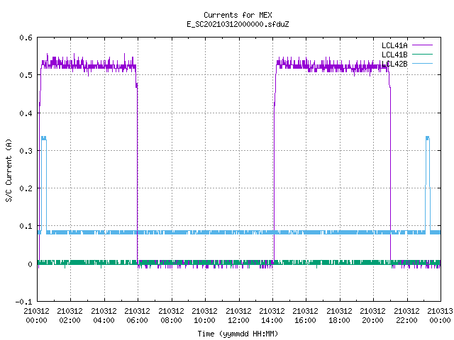Click the chart title "Currents for MEX"
The width and height of the screenshot is (454, 340).
[x=238, y=15]
